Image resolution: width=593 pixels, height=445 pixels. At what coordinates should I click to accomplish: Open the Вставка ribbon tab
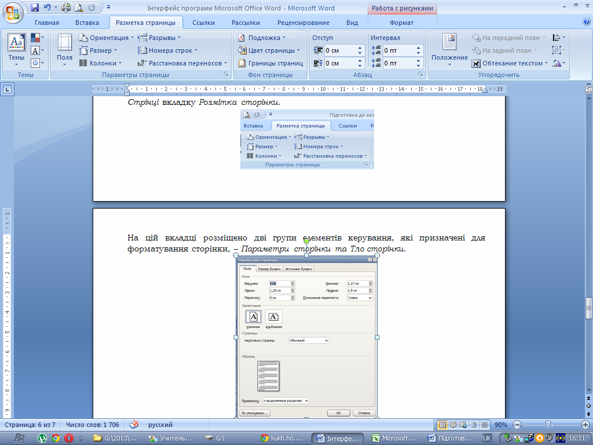click(x=87, y=23)
